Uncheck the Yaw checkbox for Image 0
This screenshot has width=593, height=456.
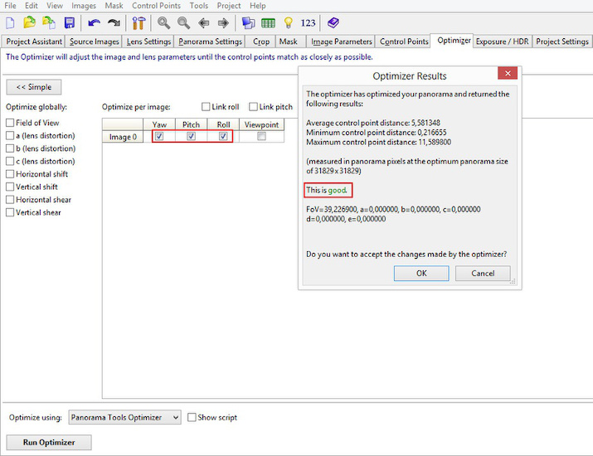coord(159,137)
